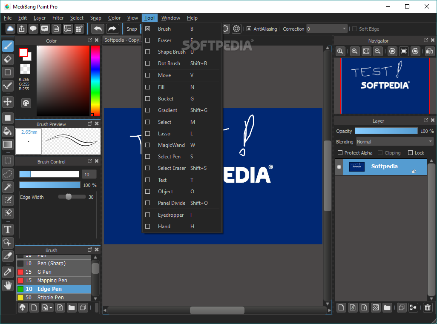Toggle the AntiAliasing checkbox
This screenshot has width=437, height=324.
[x=249, y=29]
